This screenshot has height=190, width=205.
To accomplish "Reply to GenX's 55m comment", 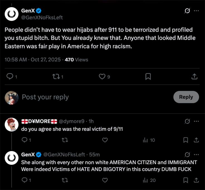I will 25,180.
